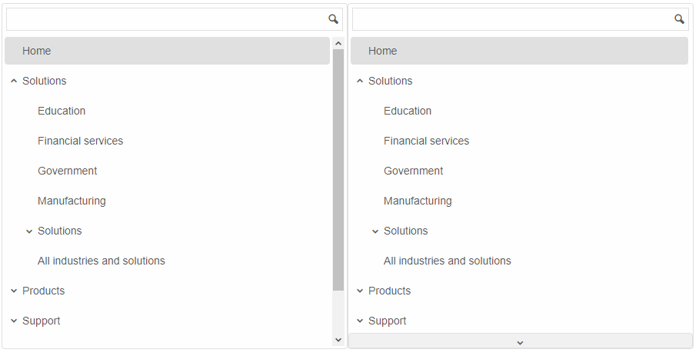Expand nested Solutions subnode in right tree

pos(375,231)
